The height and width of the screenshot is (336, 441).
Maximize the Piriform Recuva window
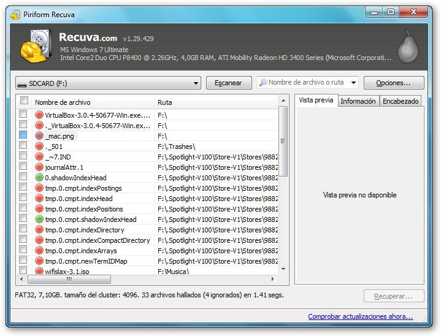pyautogui.click(x=390, y=12)
